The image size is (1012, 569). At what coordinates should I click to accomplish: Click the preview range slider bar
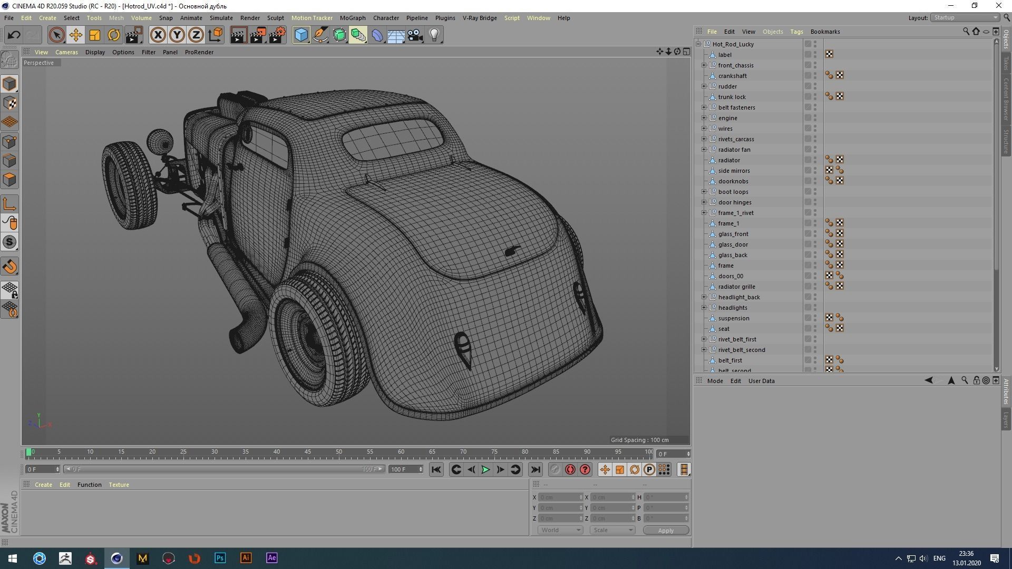pyautogui.click(x=225, y=469)
